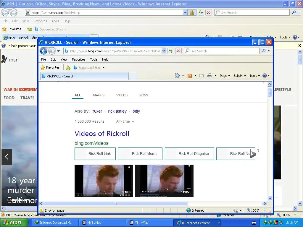Click 'rick astley' suggestion link
This screenshot has width=303, height=227.
point(117,111)
